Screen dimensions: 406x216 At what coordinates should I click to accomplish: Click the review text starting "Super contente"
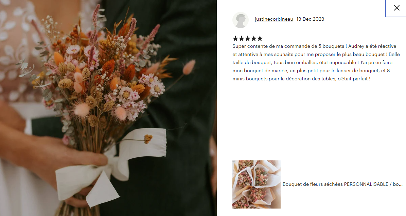[x=316, y=62]
